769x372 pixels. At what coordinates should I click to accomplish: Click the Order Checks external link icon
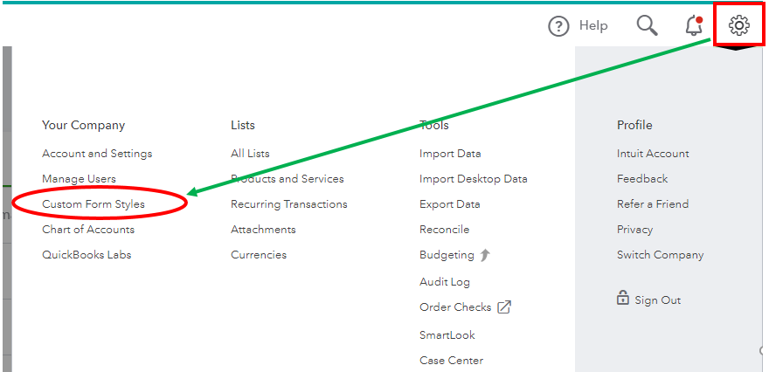(x=504, y=307)
